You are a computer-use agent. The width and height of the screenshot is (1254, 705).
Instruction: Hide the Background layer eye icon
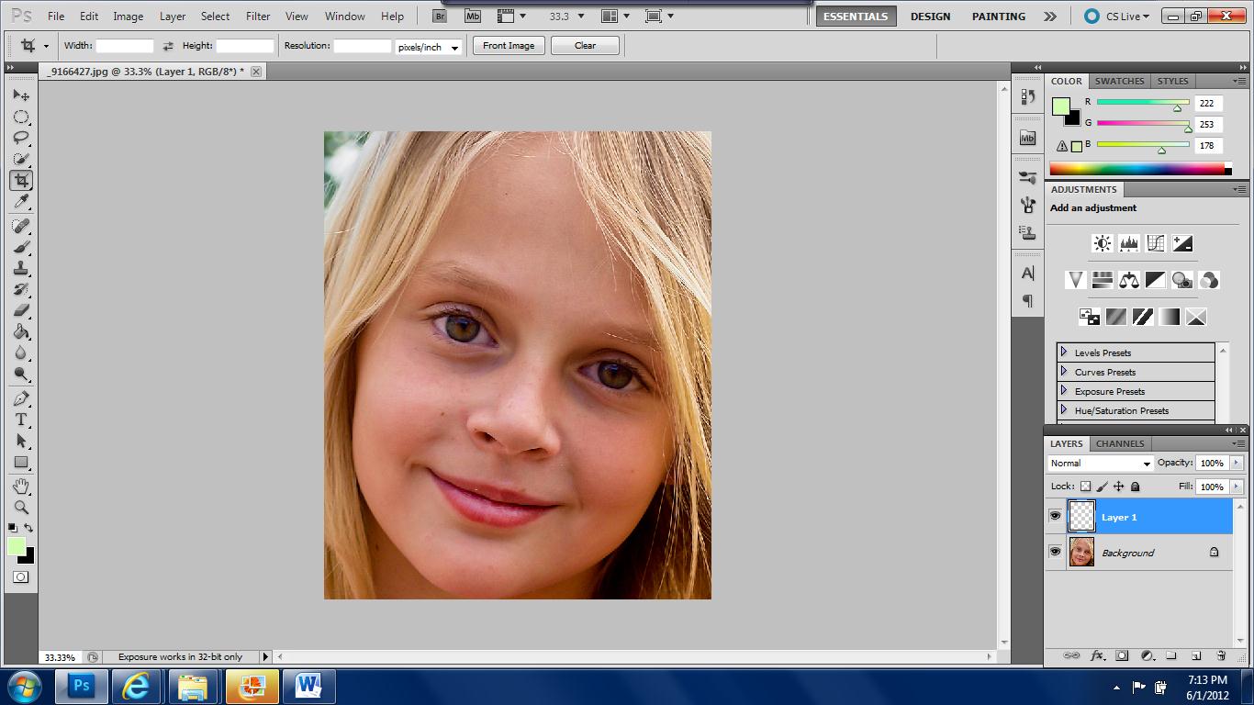1055,552
